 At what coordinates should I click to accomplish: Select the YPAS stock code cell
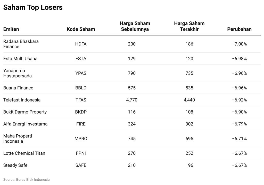(81, 73)
